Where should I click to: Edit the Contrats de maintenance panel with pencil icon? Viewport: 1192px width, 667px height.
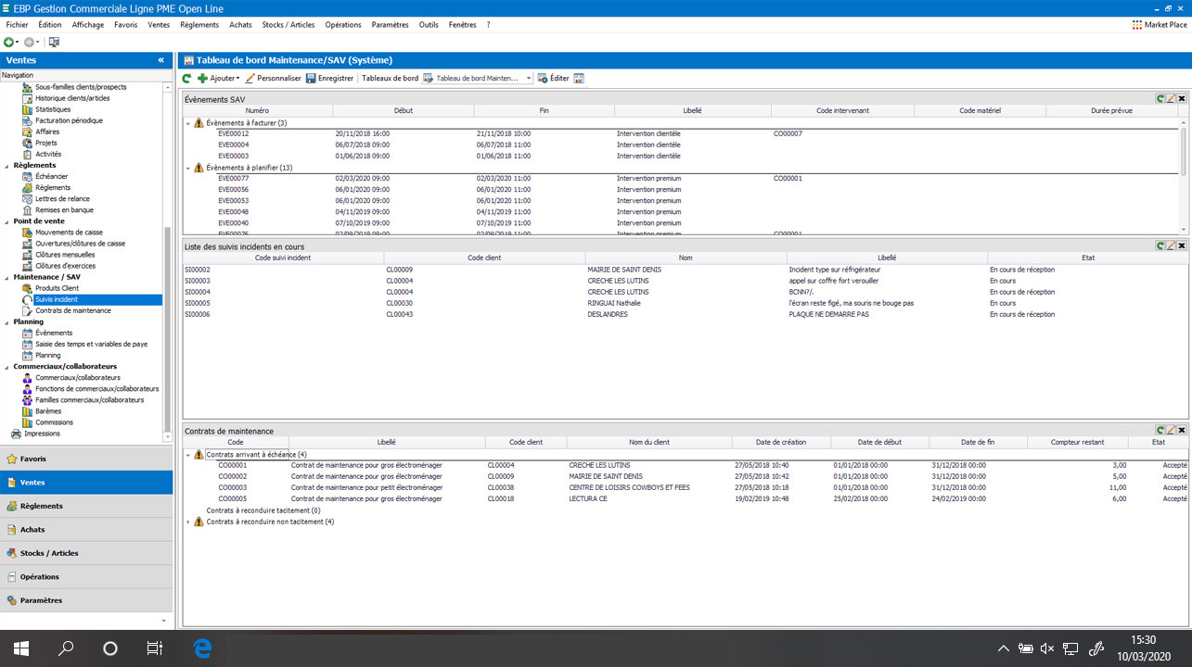click(x=1171, y=431)
